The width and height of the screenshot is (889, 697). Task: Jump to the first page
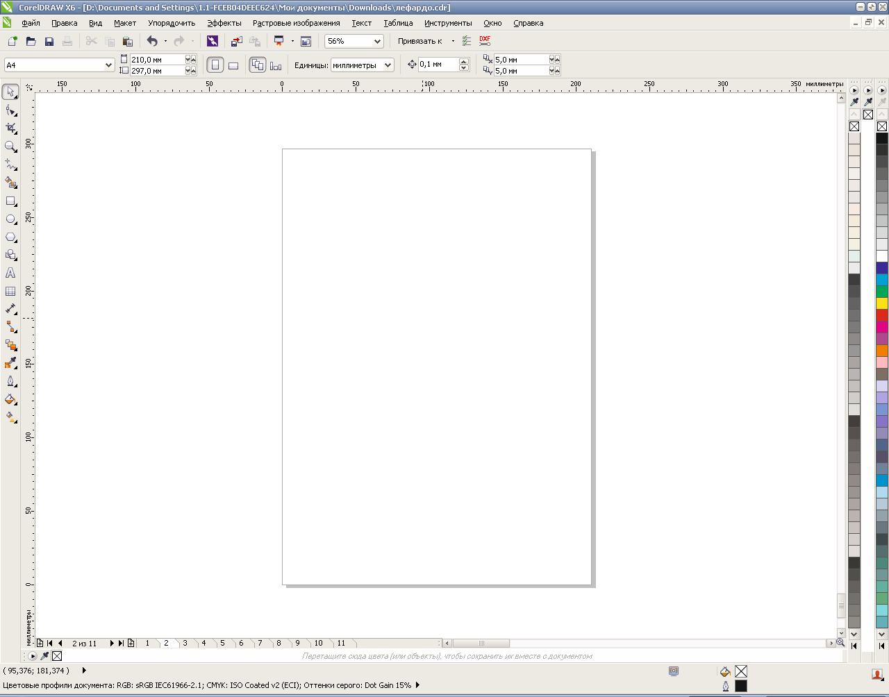(50, 644)
